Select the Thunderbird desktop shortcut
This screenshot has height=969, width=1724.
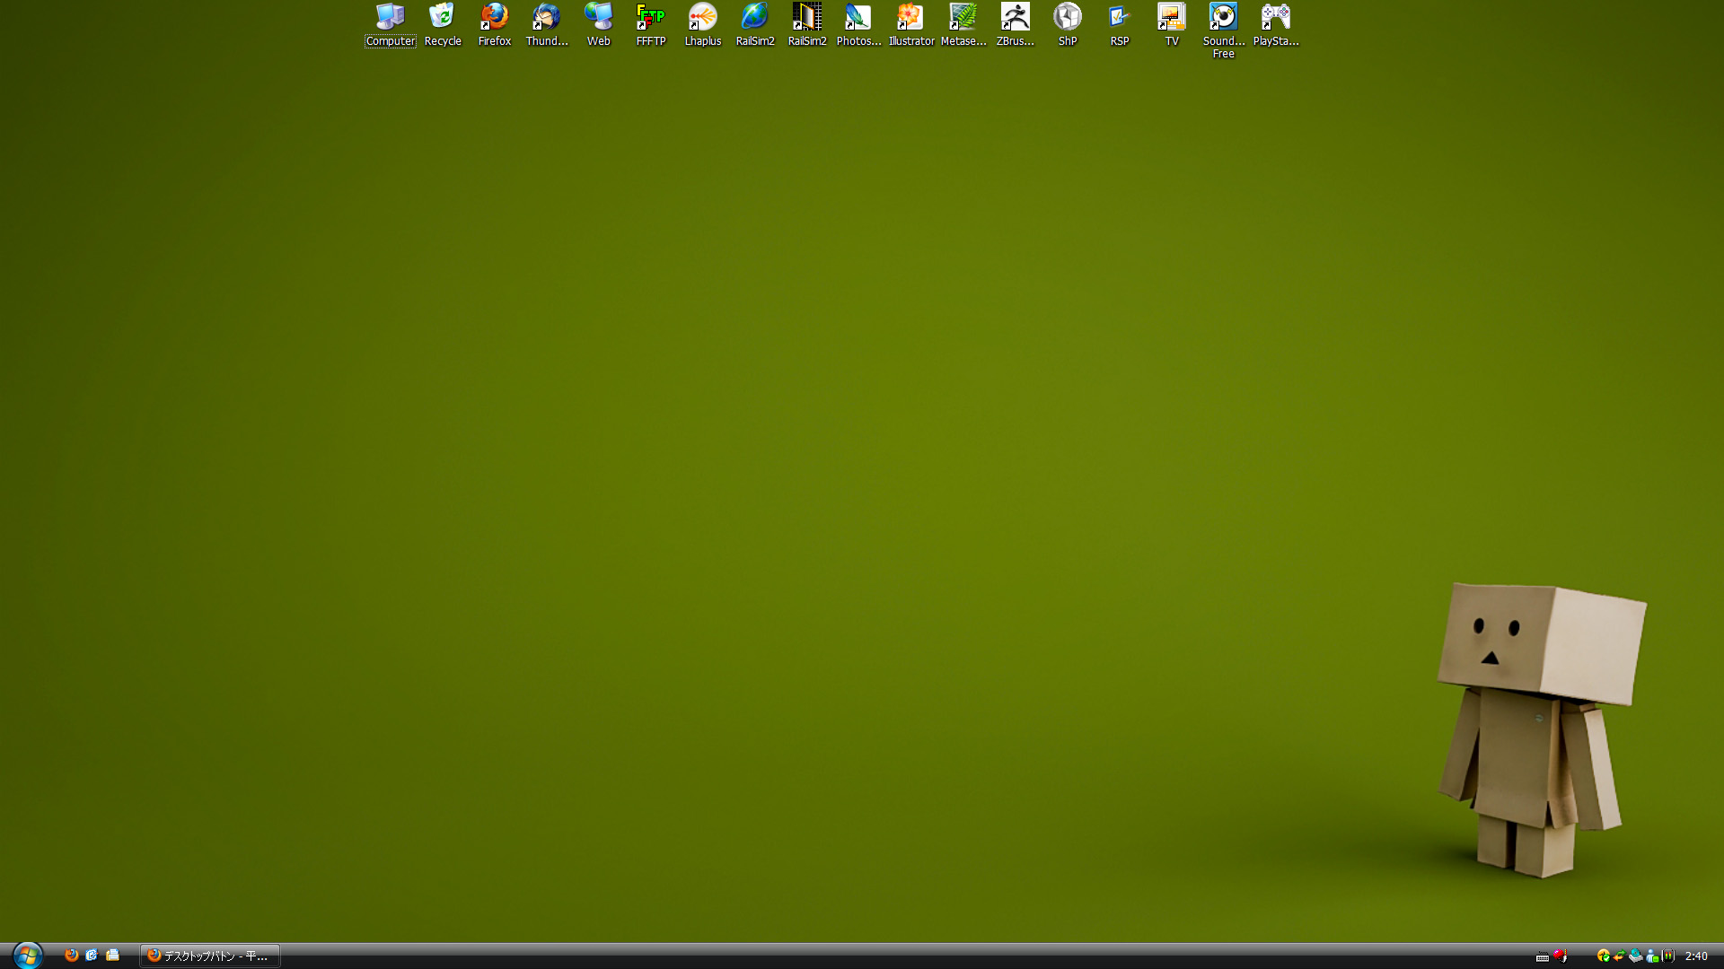546,17
